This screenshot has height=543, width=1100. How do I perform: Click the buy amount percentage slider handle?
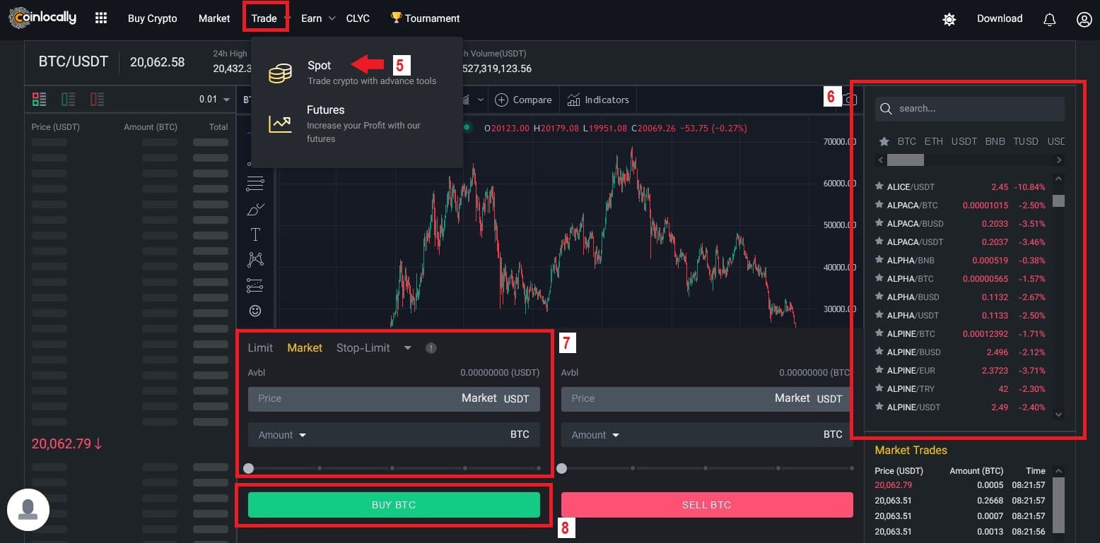pos(248,468)
